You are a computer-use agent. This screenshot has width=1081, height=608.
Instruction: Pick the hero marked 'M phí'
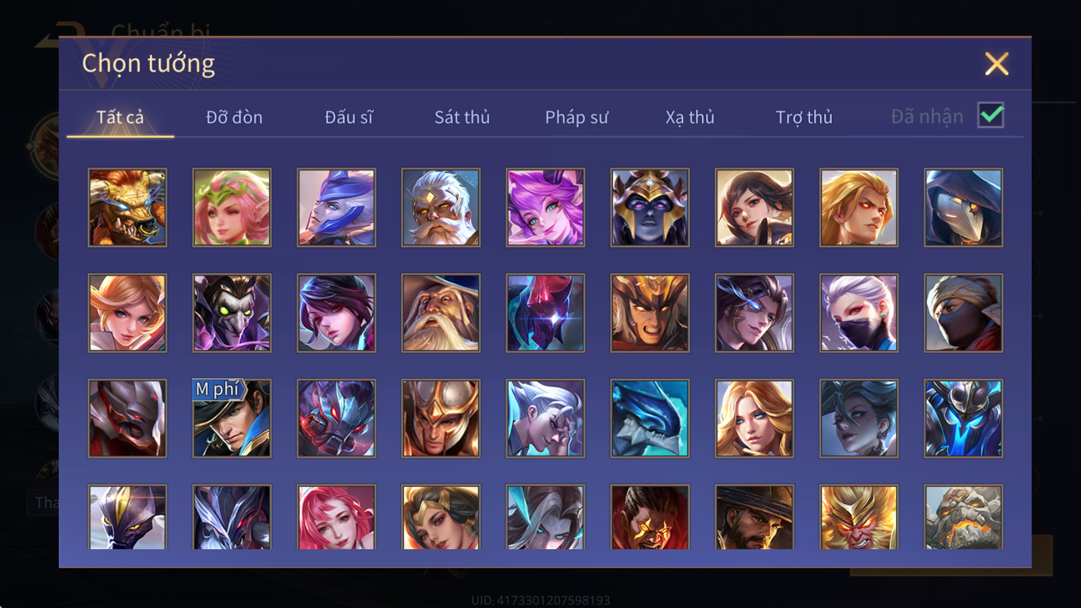pos(232,418)
